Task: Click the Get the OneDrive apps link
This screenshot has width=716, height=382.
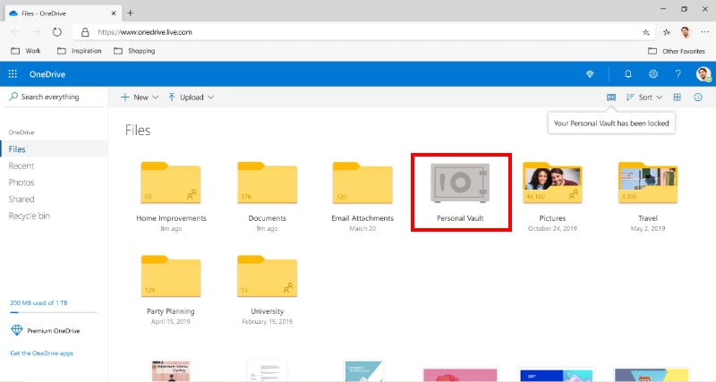Action: click(x=41, y=353)
